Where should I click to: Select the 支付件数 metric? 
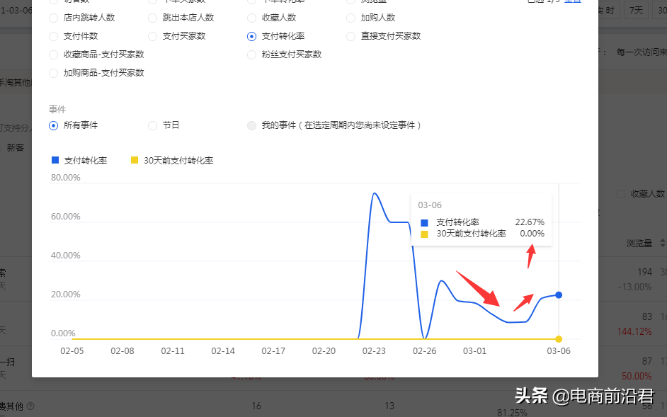[x=53, y=36]
